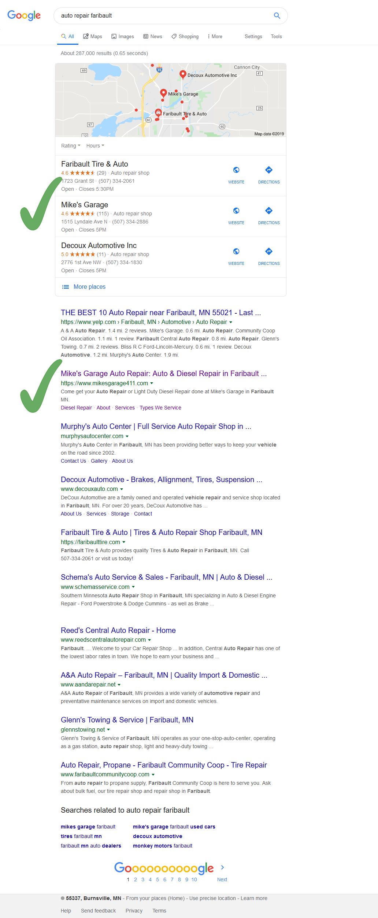Click the website globe icon for Mike's Garage
Viewport: 378px width, 918px height.
pos(236,211)
